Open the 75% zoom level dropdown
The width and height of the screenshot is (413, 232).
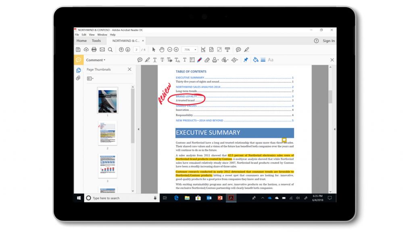(x=190, y=50)
